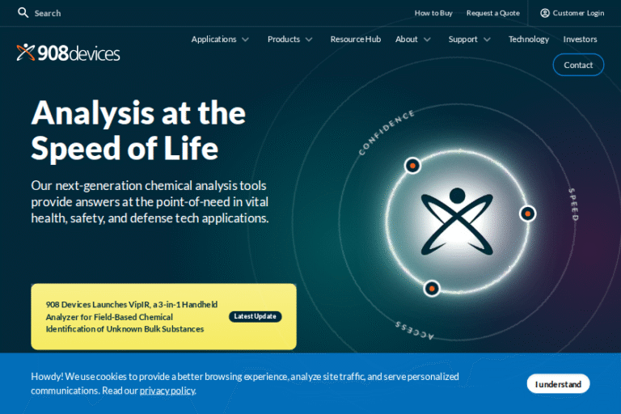Open the privacy policy link

[167, 391]
